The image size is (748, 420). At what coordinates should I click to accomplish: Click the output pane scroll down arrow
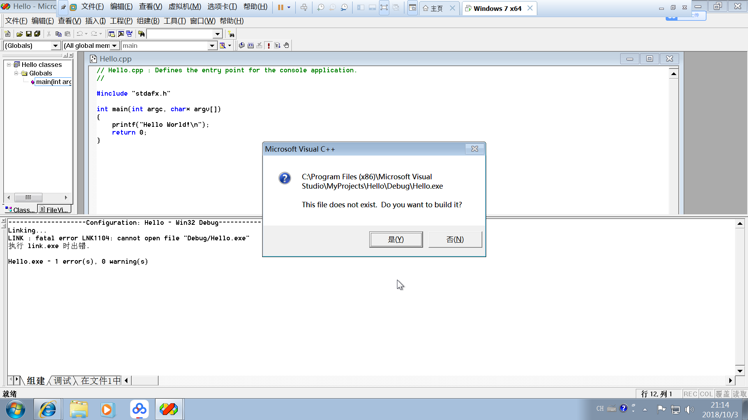point(740,371)
